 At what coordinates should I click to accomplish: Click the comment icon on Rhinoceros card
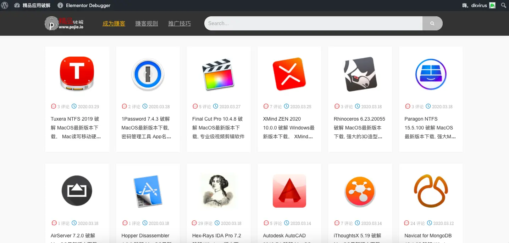[337, 106]
